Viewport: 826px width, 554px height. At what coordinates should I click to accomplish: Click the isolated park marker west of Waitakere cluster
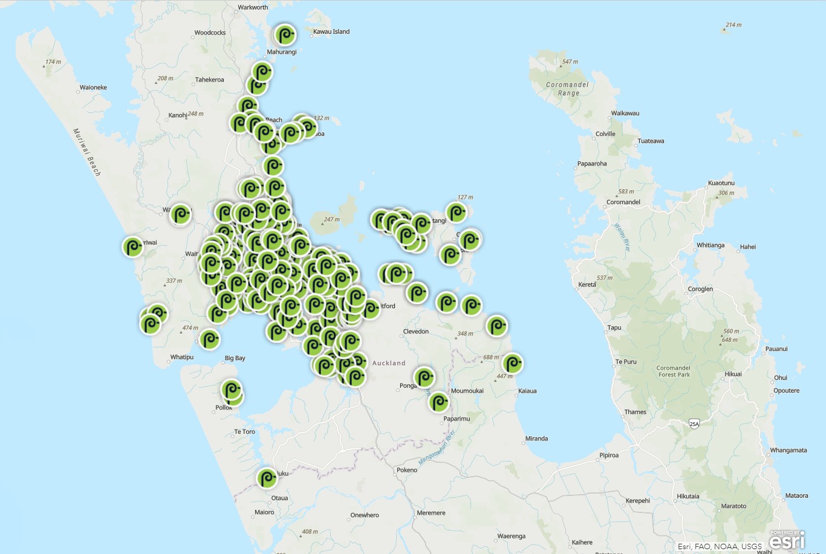[x=181, y=214]
